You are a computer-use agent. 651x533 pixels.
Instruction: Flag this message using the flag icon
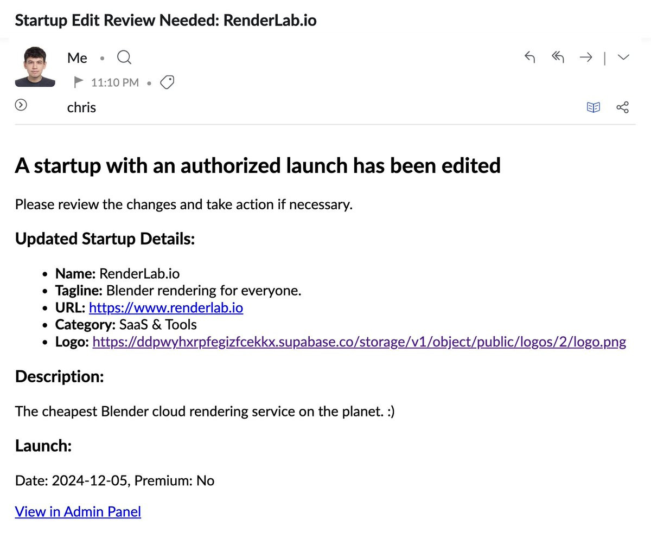pyautogui.click(x=79, y=82)
